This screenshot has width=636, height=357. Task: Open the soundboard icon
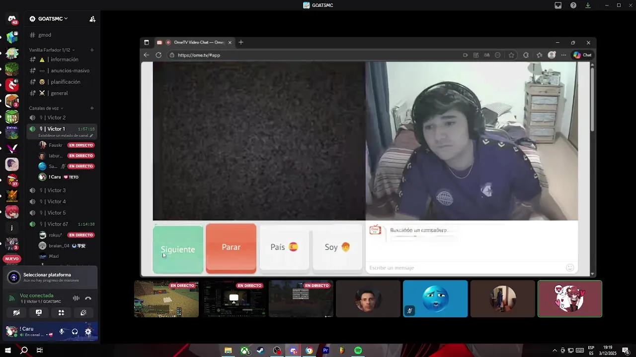[x=83, y=313]
